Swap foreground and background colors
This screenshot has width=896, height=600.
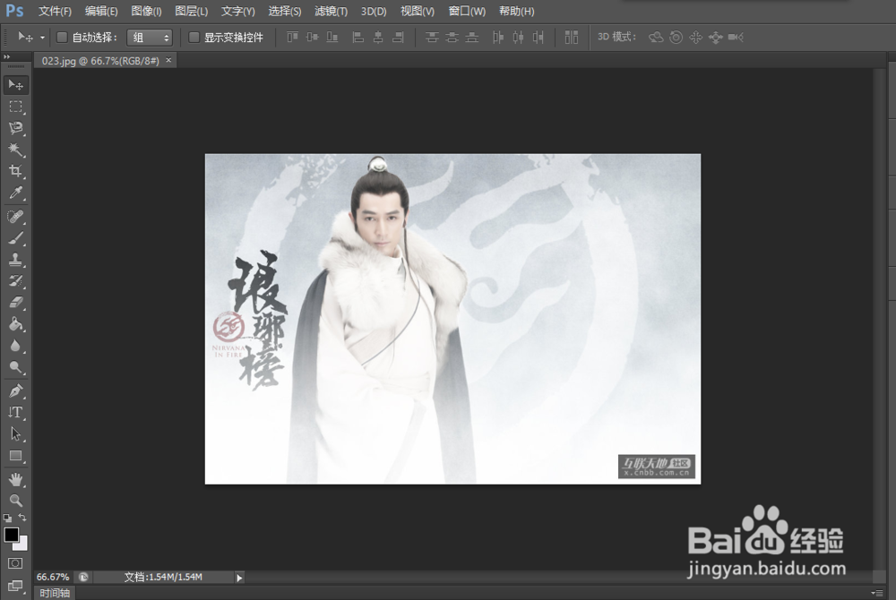[x=22, y=518]
